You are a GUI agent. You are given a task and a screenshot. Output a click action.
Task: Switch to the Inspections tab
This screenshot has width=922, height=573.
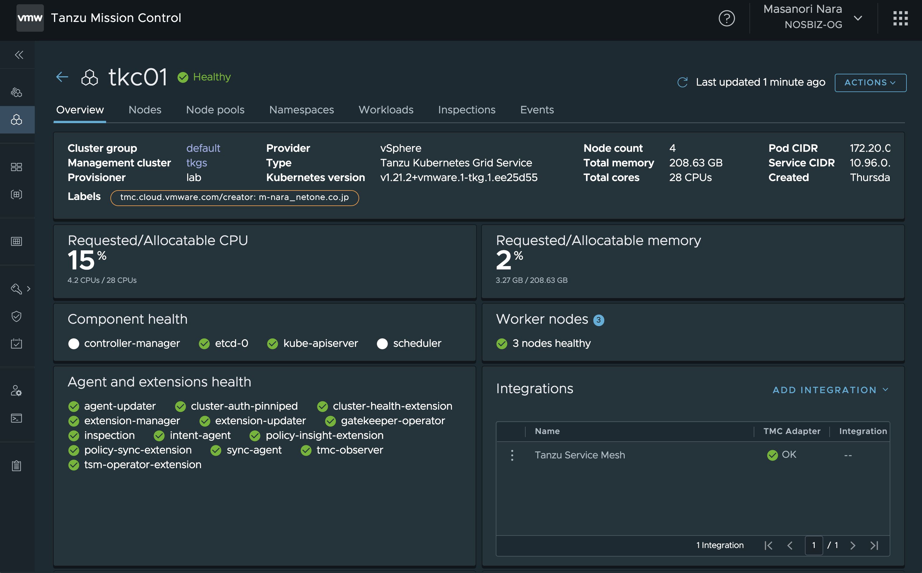[467, 110]
